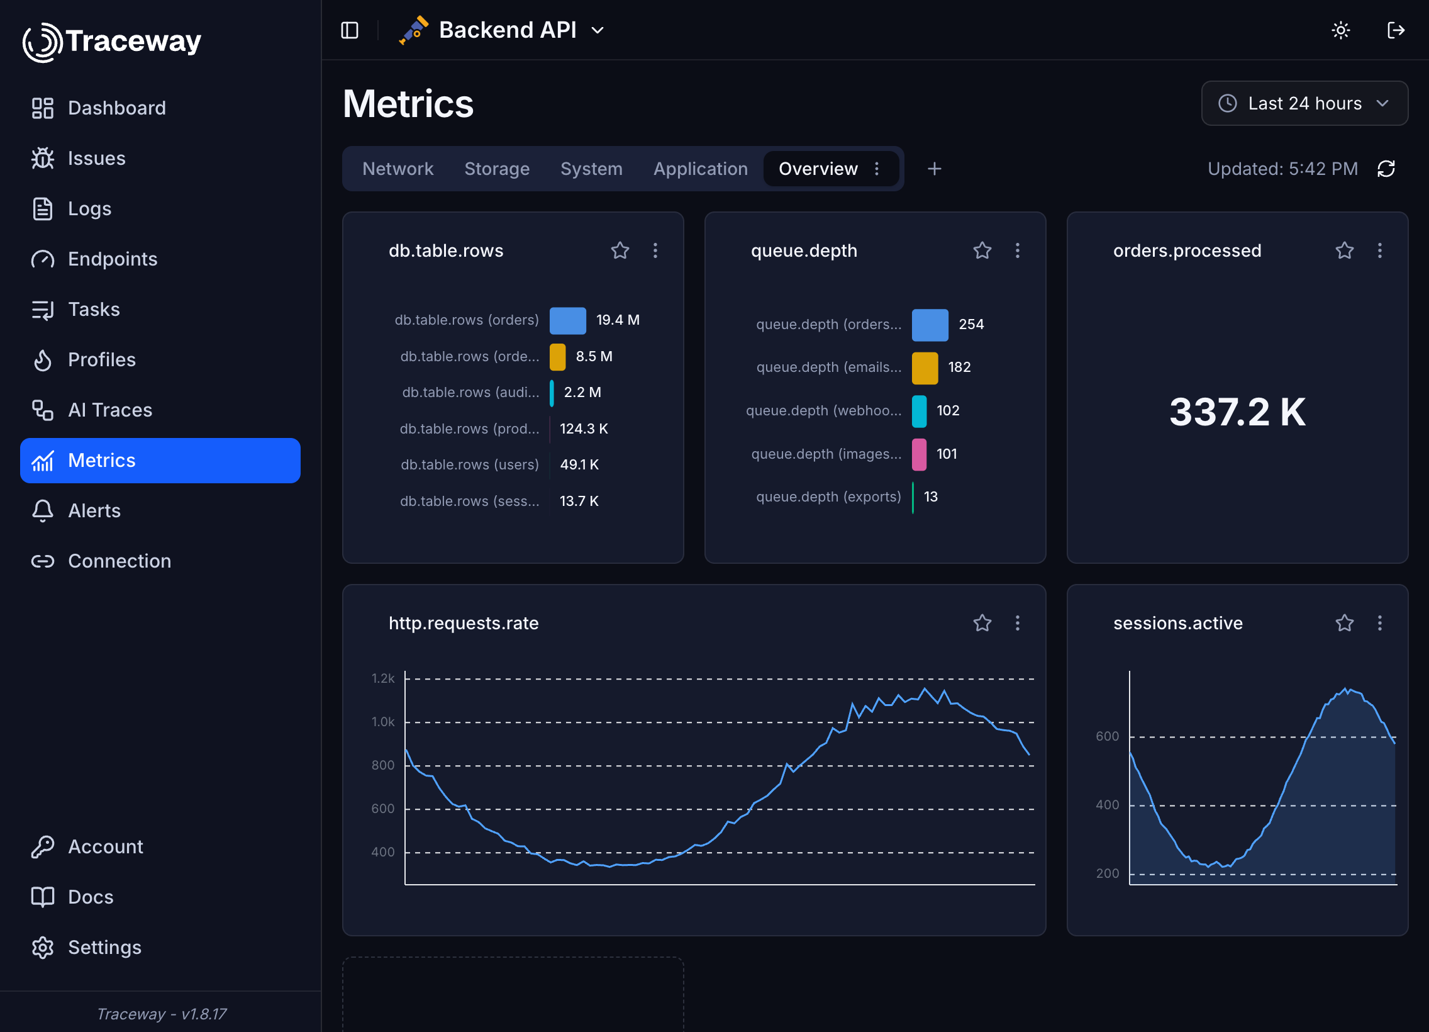Go to Dashboard in sidebar
The width and height of the screenshot is (1429, 1032).
click(x=160, y=108)
